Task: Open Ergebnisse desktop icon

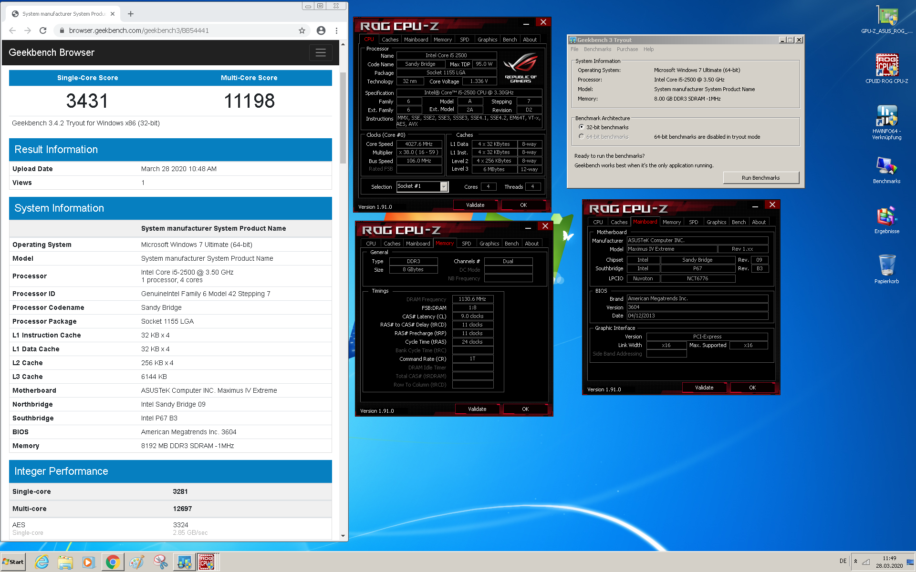Action: point(886,220)
